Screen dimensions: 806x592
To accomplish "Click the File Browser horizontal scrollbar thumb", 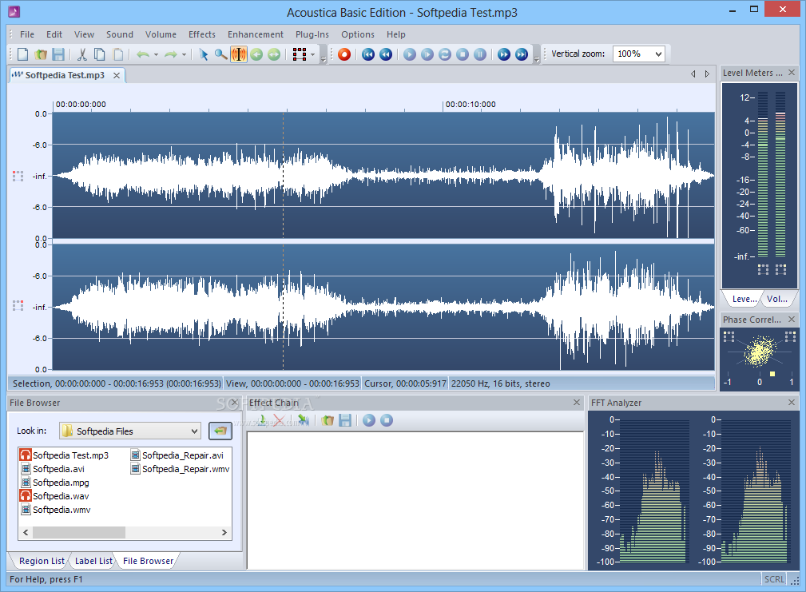I will click(78, 532).
